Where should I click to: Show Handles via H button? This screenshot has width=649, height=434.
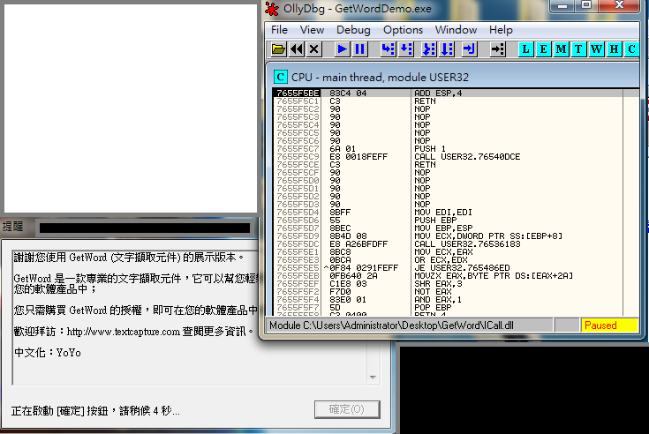[x=615, y=49]
